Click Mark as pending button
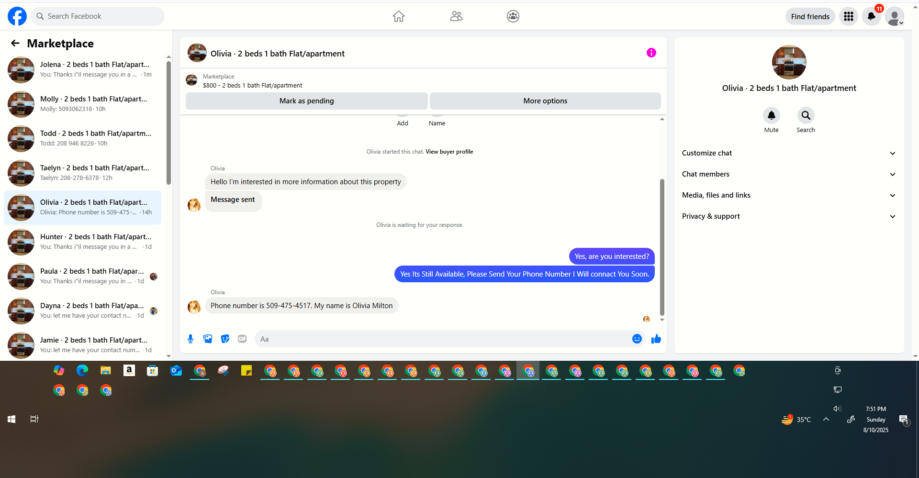This screenshot has width=919, height=478. [x=306, y=101]
